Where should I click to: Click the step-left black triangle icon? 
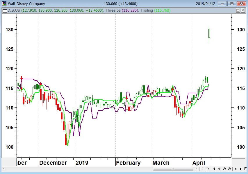tap(236, 169)
